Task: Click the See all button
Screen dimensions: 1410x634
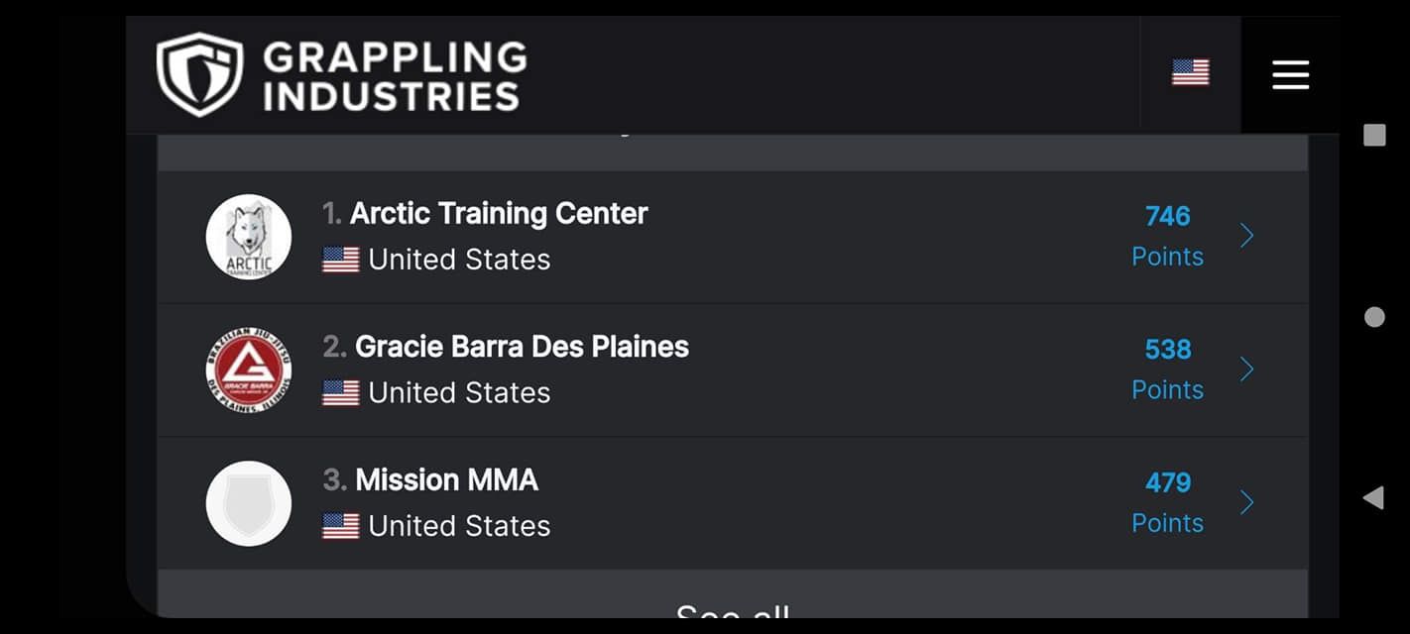Action: pos(732,612)
